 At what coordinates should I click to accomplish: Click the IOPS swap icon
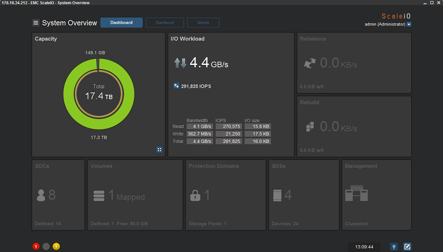[176, 86]
